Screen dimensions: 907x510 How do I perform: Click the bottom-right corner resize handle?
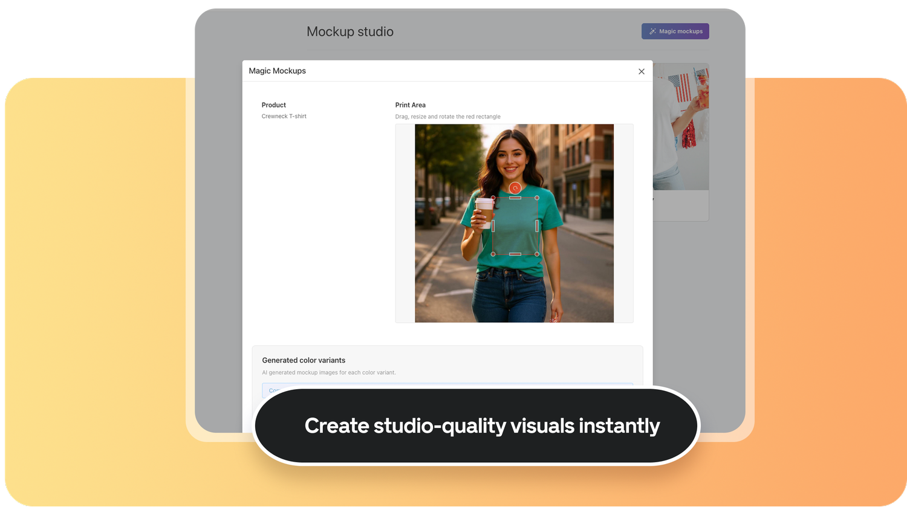pos(537,254)
